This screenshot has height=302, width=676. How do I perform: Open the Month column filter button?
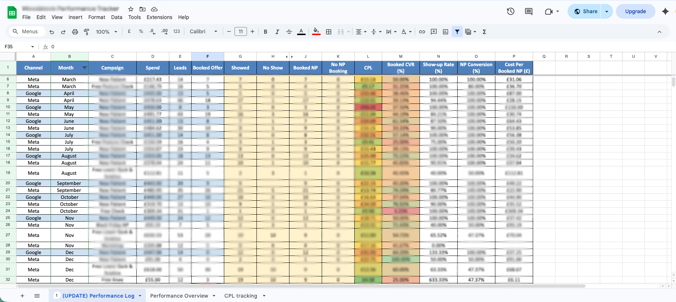85,68
